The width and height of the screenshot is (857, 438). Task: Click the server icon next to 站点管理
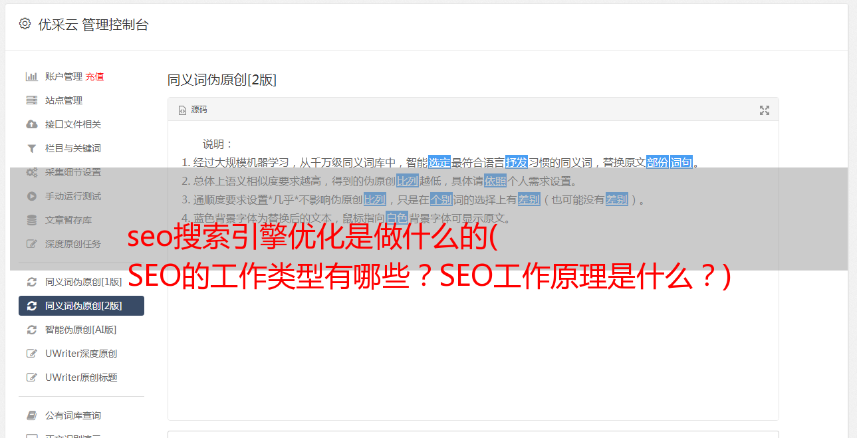[x=31, y=100]
